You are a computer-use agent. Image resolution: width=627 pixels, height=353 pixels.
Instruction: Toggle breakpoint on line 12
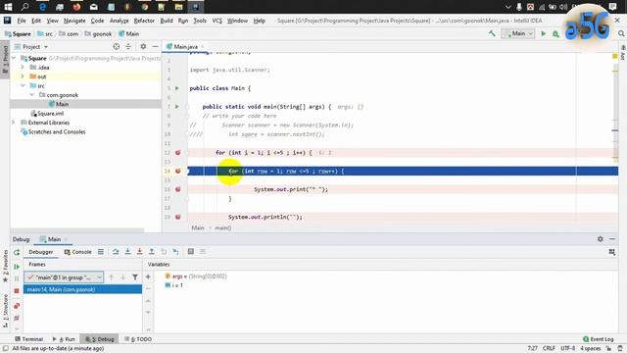pyautogui.click(x=178, y=153)
